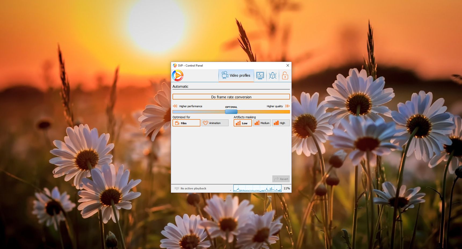Click the No active playback status
The image size is (462, 249).
pos(193,189)
